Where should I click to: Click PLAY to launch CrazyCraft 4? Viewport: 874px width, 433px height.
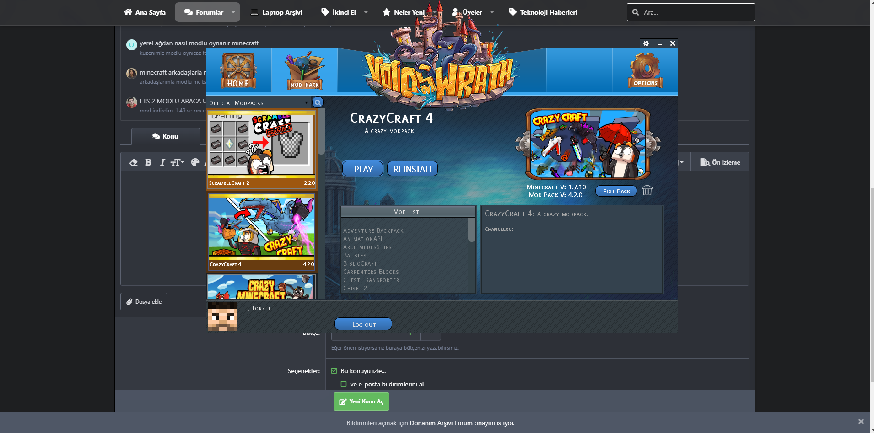click(363, 169)
